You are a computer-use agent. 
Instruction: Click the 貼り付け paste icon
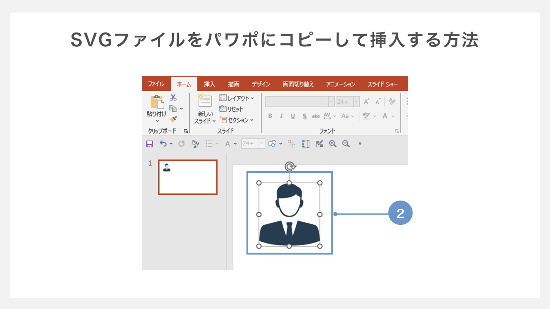(157, 102)
